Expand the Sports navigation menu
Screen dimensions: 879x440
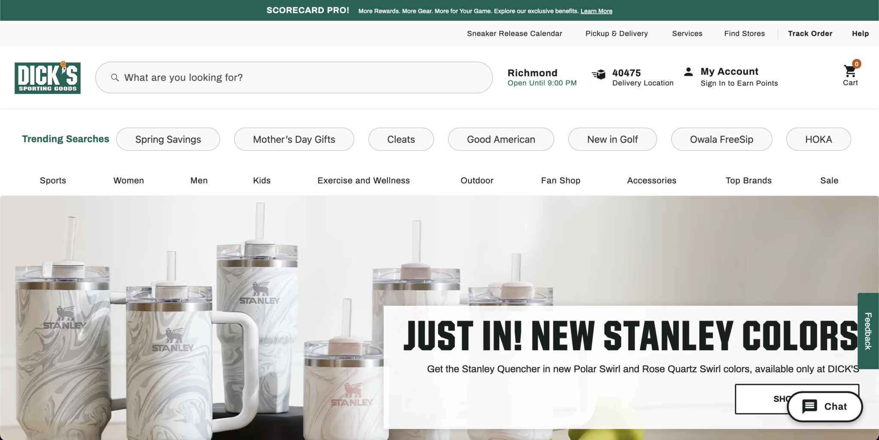53,180
